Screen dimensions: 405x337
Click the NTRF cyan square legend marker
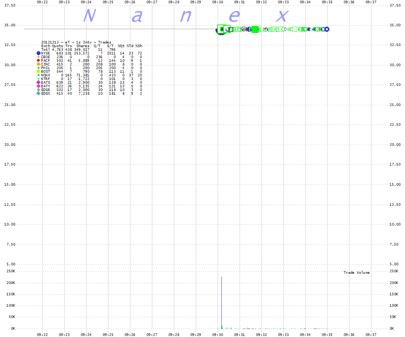pyautogui.click(x=38, y=79)
